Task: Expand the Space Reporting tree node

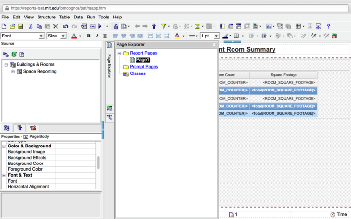Action: click(x=13, y=72)
